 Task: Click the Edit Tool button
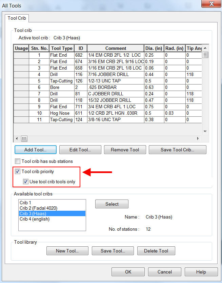(80, 150)
